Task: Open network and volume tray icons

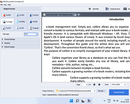Action: [x=116, y=101]
